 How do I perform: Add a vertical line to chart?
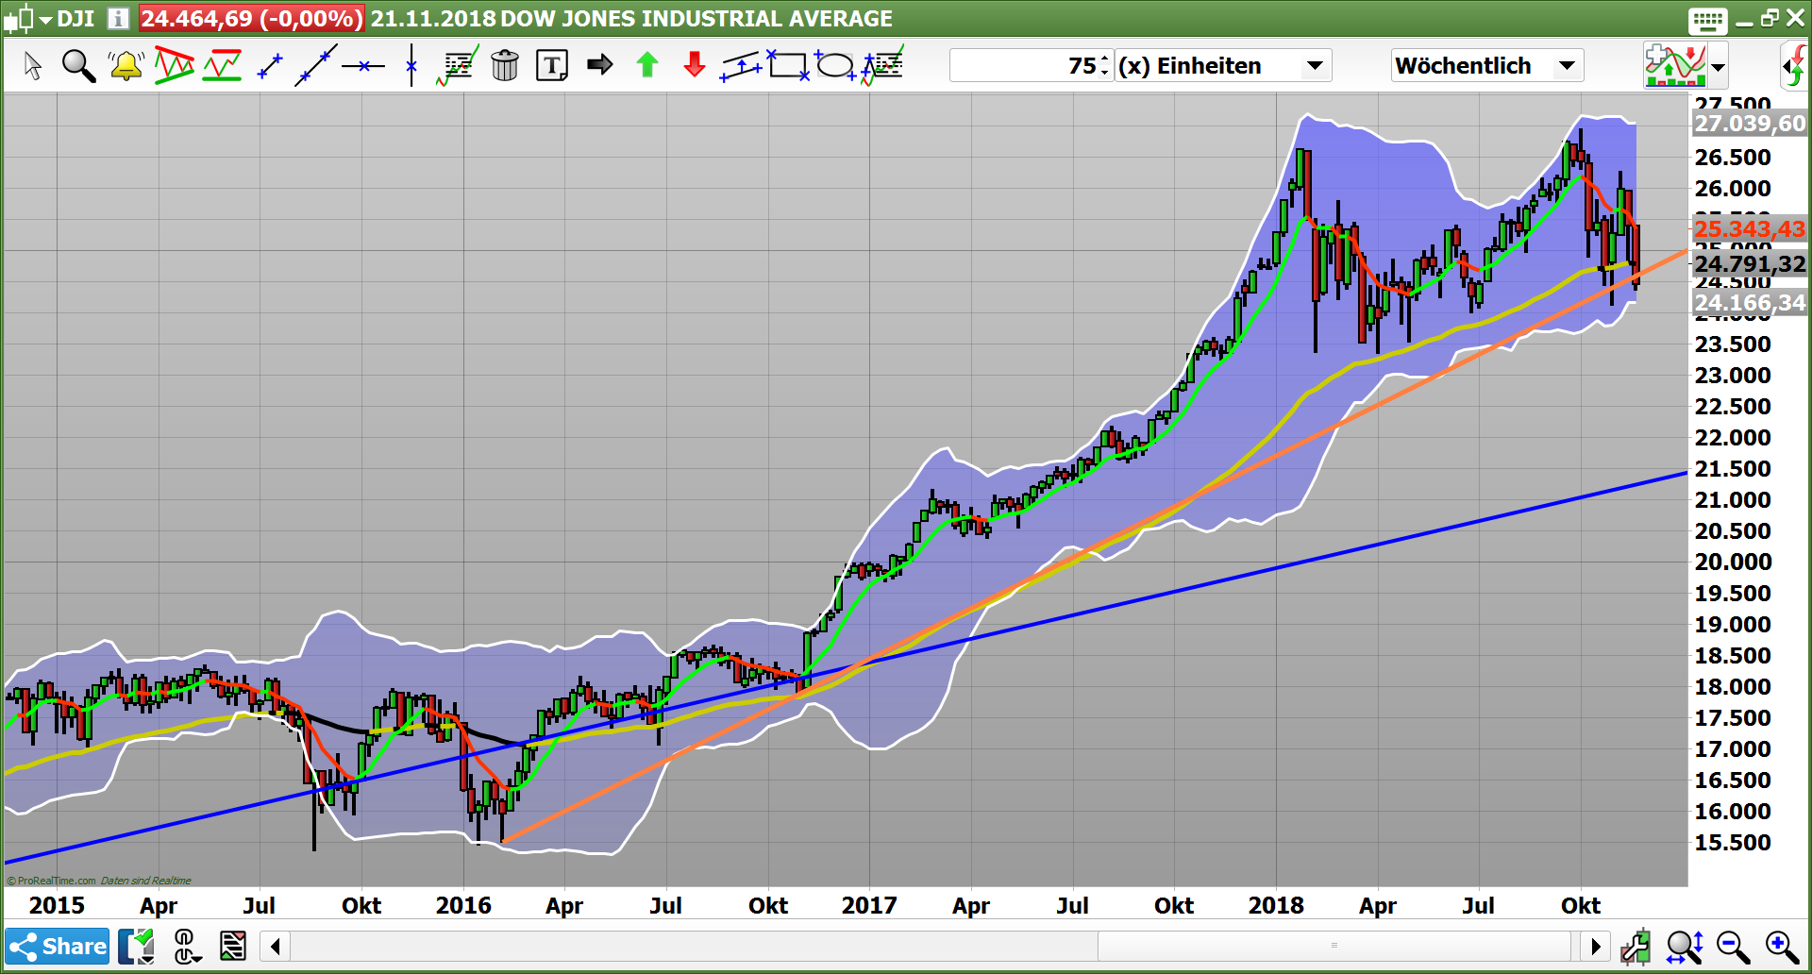[x=411, y=65]
